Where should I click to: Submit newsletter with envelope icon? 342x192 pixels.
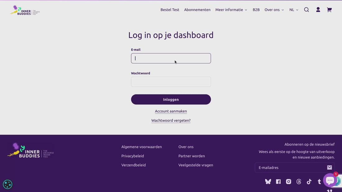coord(330,167)
